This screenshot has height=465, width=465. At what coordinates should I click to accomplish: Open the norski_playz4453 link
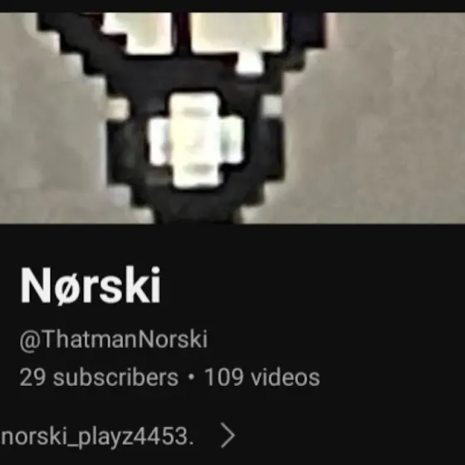(97, 437)
